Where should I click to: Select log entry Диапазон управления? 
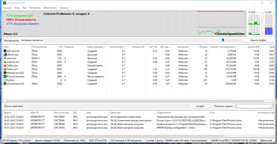pyautogui.click(x=126, y=117)
